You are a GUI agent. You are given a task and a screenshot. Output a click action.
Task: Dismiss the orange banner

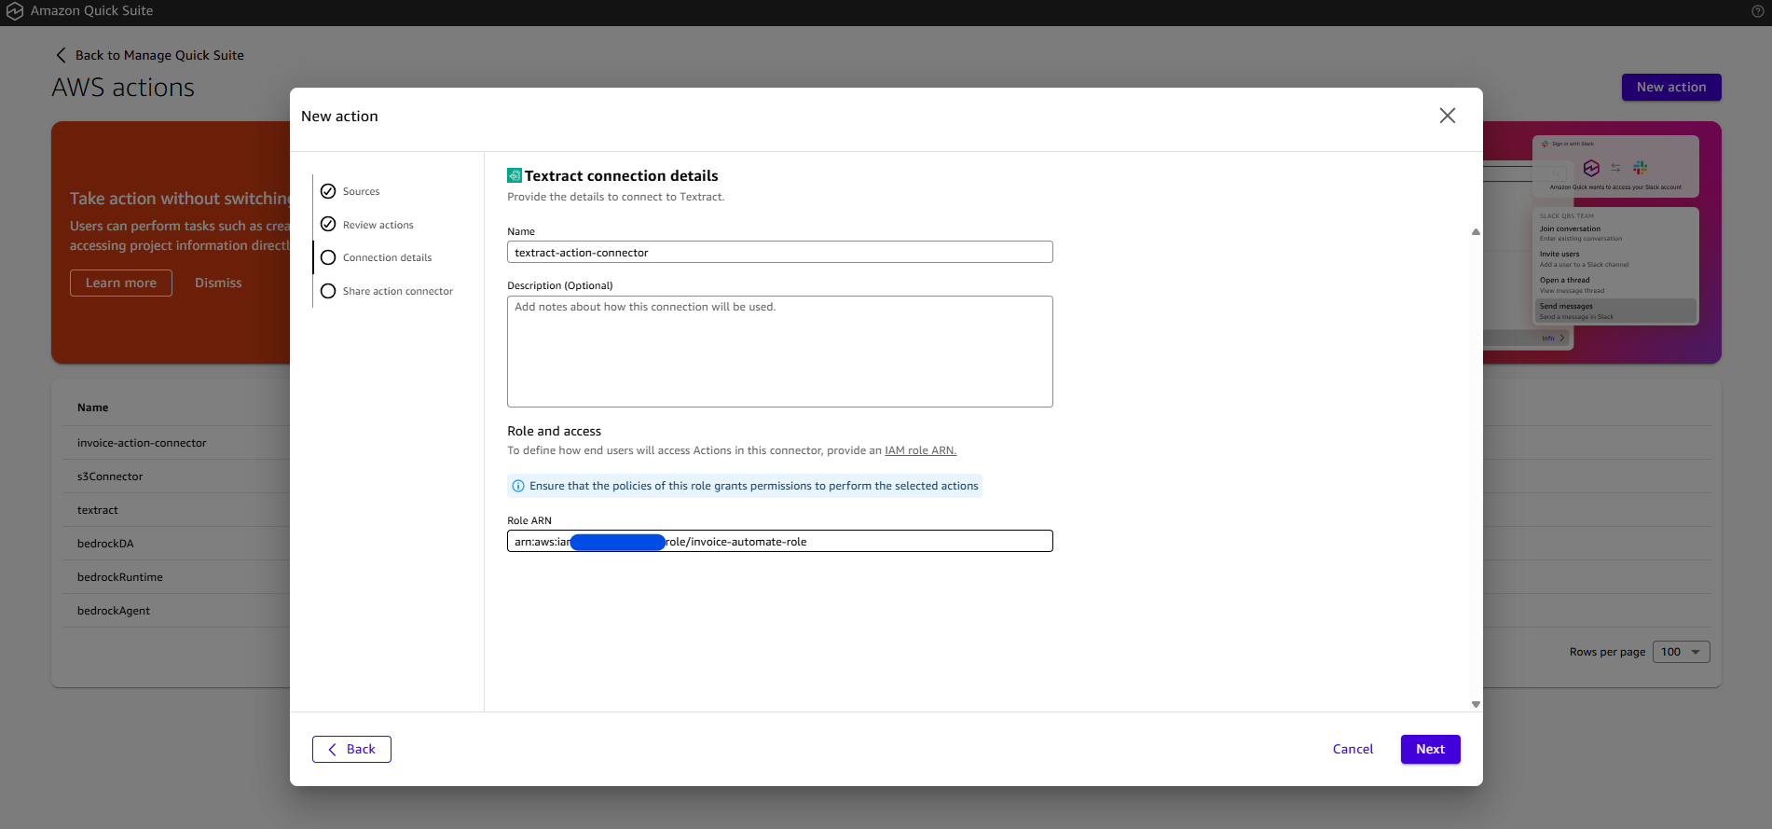pyautogui.click(x=218, y=283)
